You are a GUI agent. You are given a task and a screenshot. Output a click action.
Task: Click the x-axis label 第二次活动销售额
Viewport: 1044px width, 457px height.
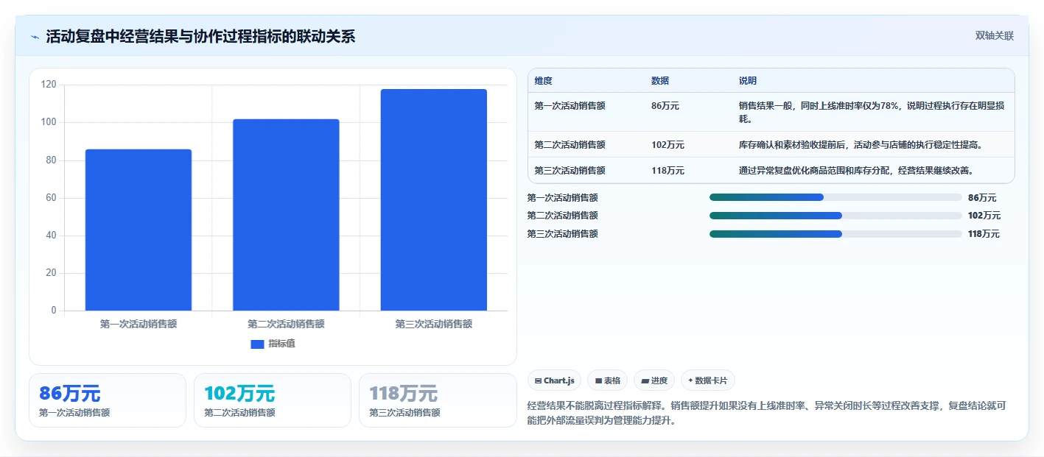[x=286, y=324]
